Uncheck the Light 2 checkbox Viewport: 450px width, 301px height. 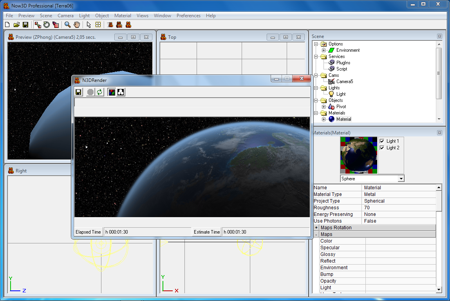pos(382,148)
